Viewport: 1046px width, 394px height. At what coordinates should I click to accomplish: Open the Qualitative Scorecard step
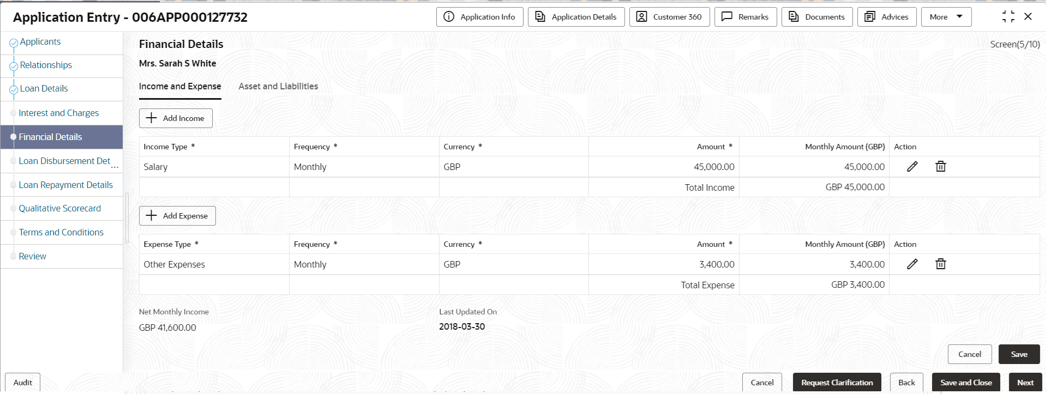(59, 208)
